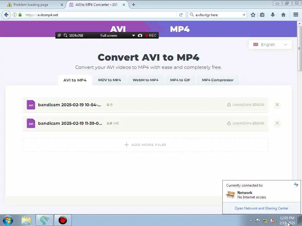Image resolution: width=302 pixels, height=226 pixels.
Task: Select the AVI to MP4 tab
Action: point(75,80)
